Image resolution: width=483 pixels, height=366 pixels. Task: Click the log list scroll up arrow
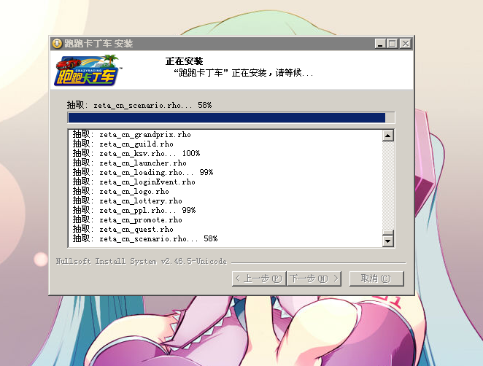[x=388, y=136]
